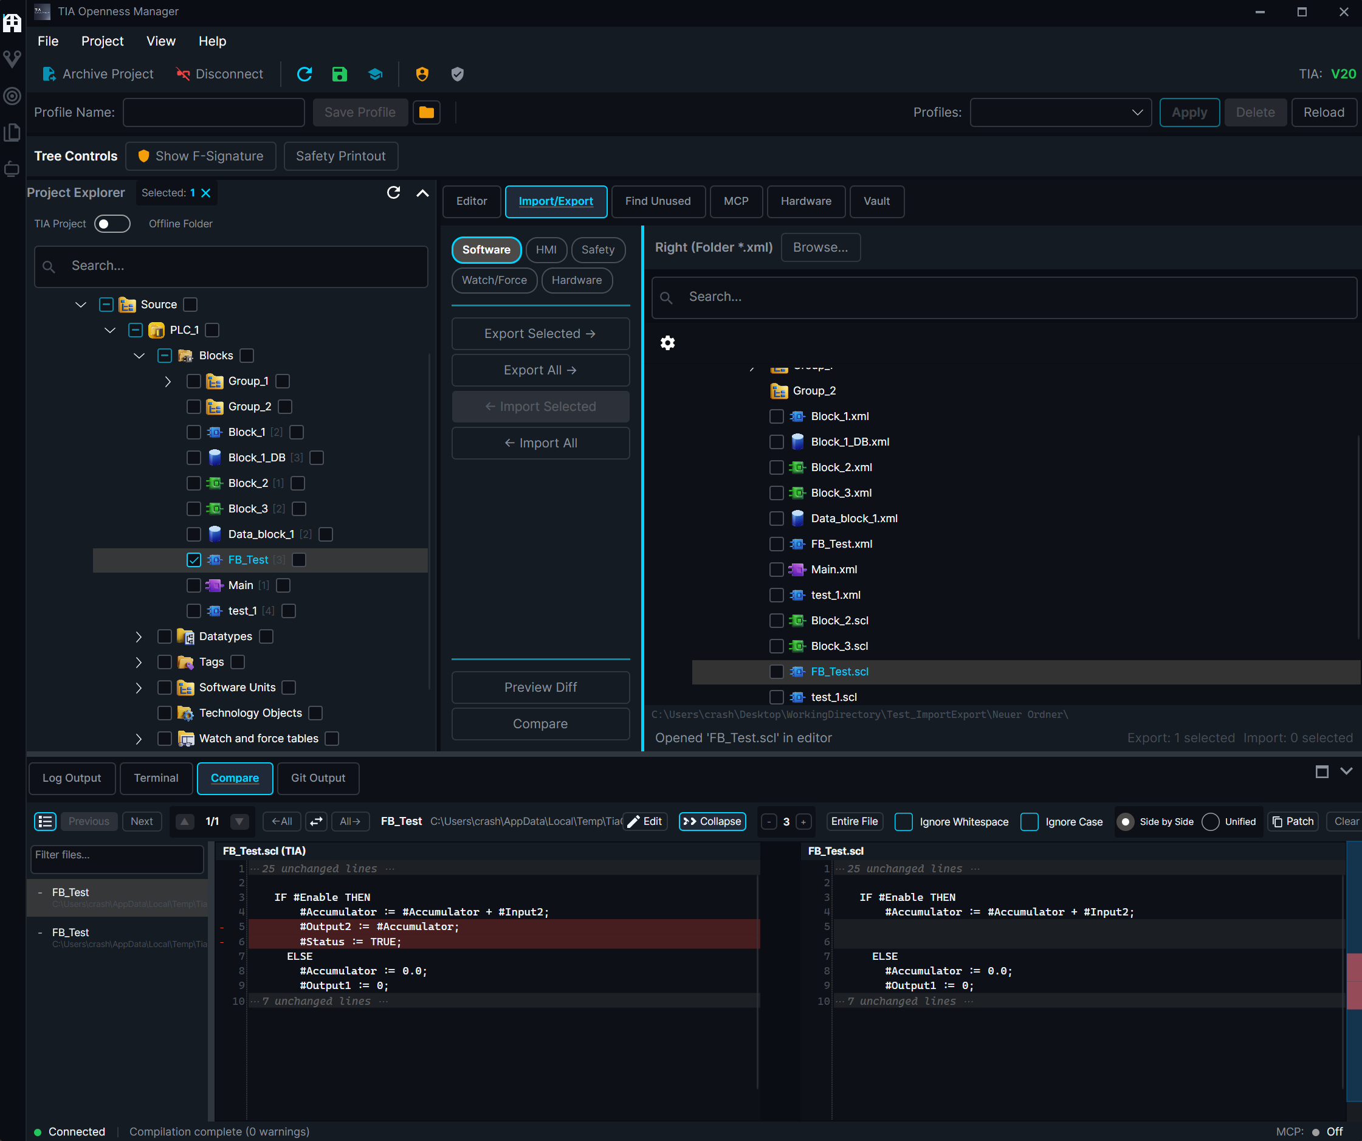Open settings gear in right folder panel
Screen dimensions: 1362x1141
click(x=667, y=342)
